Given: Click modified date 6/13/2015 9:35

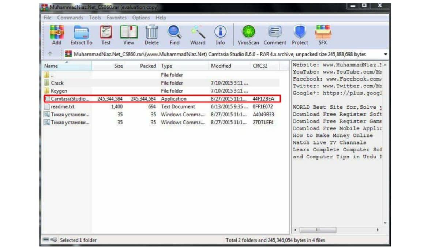Looking at the screenshot, I should click(x=229, y=107).
